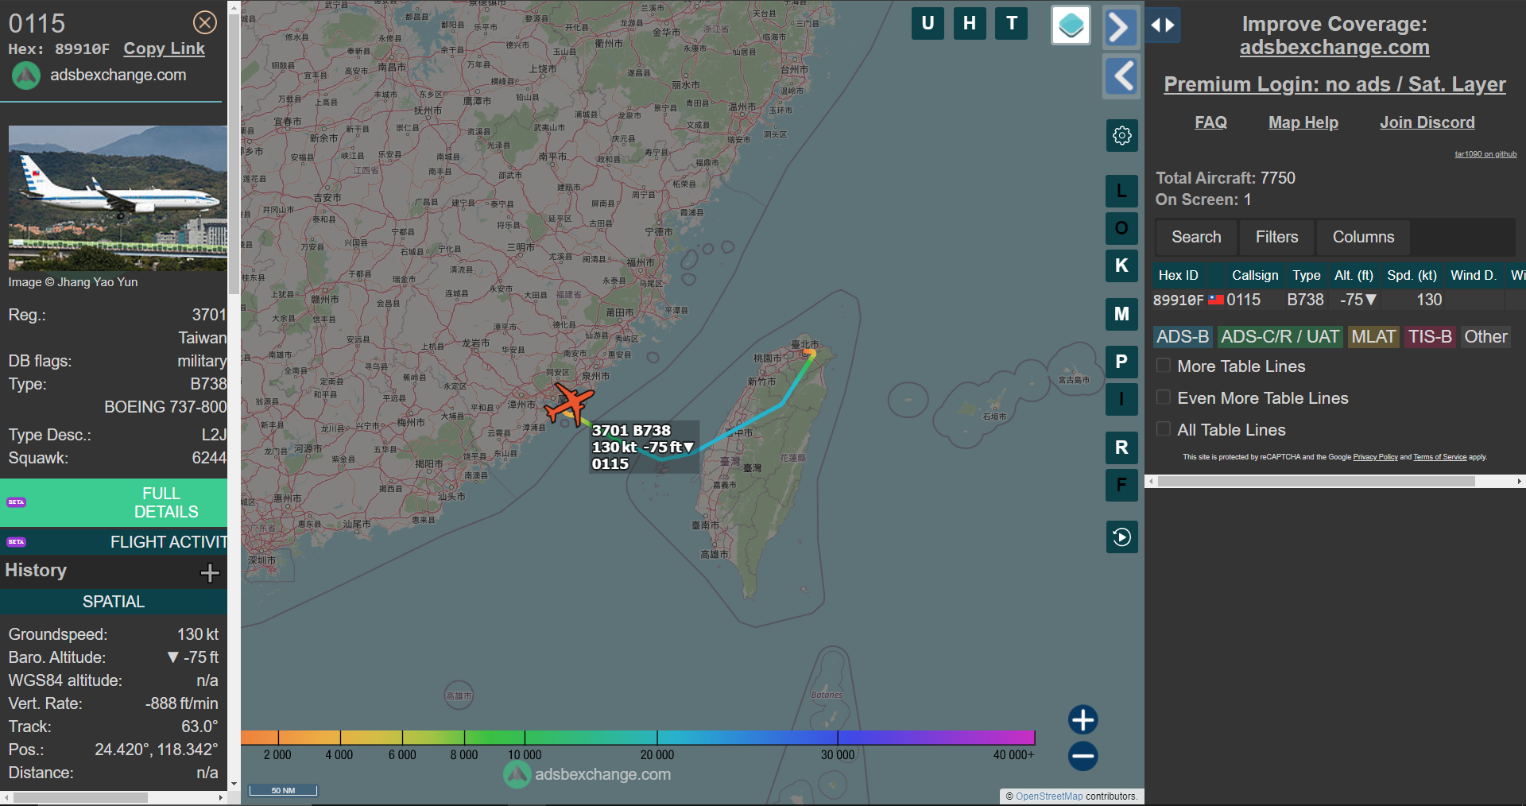This screenshot has width=1526, height=806.
Task: Click the L map button
Action: tap(1121, 191)
